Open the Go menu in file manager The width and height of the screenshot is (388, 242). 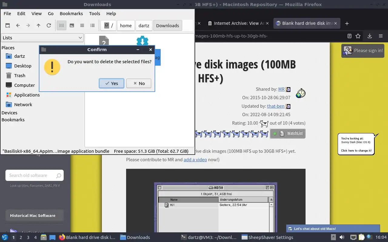click(x=51, y=14)
